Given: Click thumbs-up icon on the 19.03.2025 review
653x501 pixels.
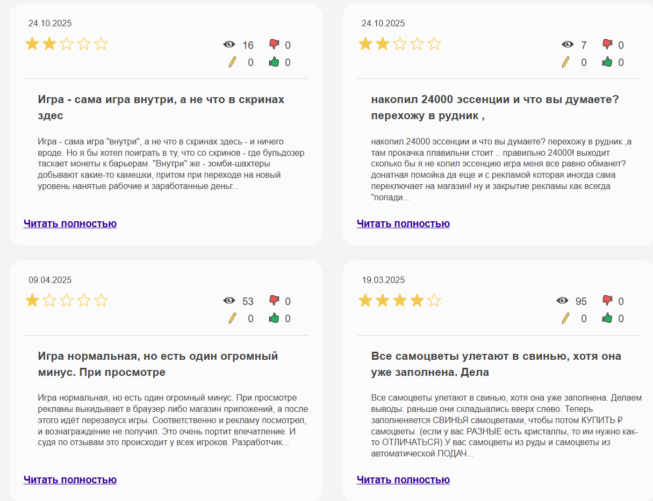Looking at the screenshot, I should (608, 318).
